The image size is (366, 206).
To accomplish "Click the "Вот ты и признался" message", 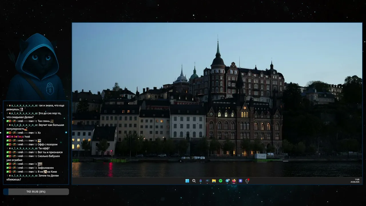I will click(50, 152).
